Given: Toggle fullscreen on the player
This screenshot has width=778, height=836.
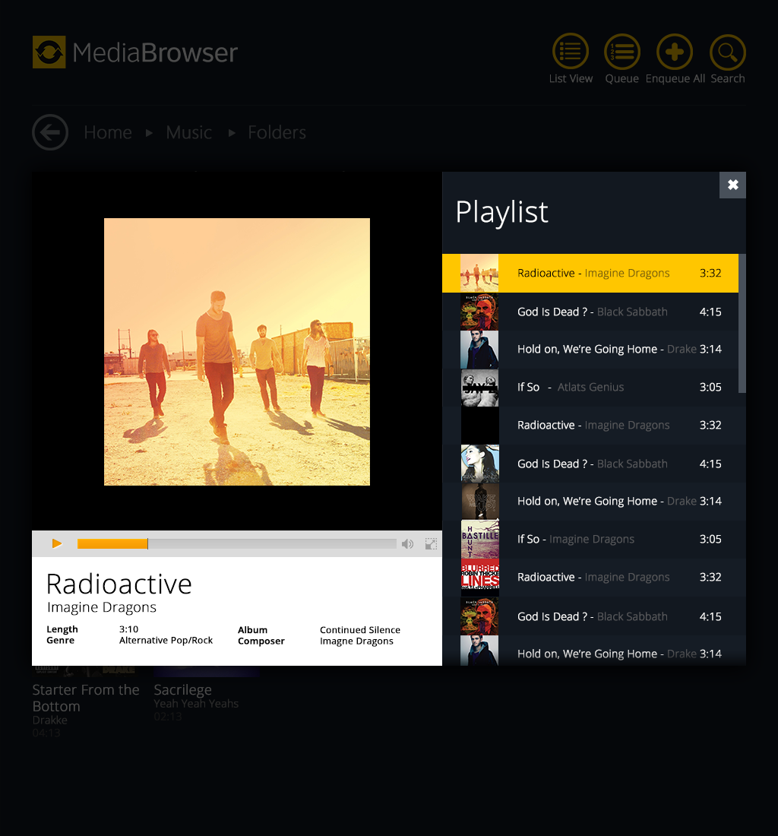Looking at the screenshot, I should pos(431,544).
